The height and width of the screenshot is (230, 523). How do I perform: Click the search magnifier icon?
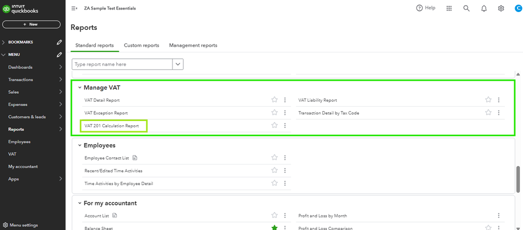tap(466, 8)
